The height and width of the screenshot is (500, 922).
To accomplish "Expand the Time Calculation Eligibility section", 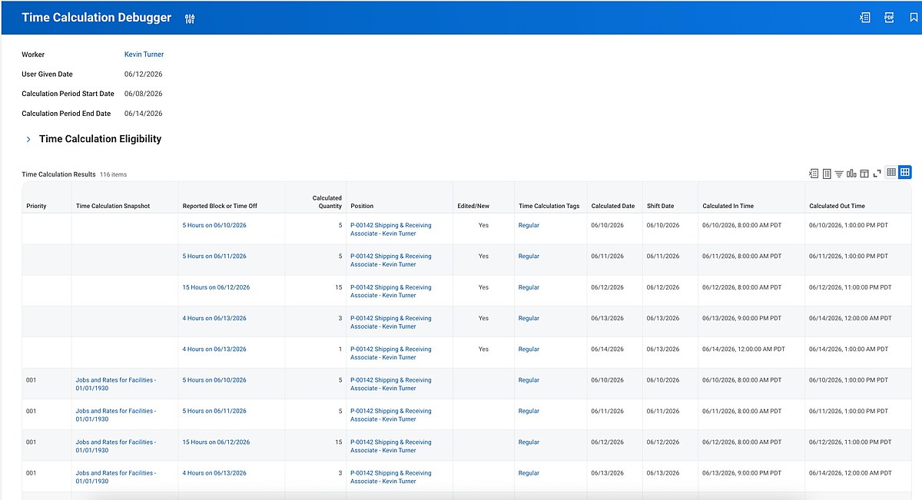I will (x=28, y=139).
